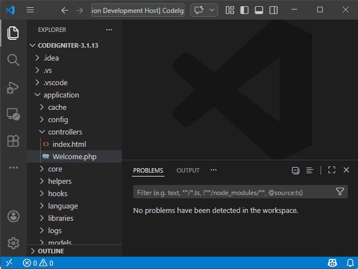Customize layout from title bar
358x269 pixels.
[x=230, y=10]
